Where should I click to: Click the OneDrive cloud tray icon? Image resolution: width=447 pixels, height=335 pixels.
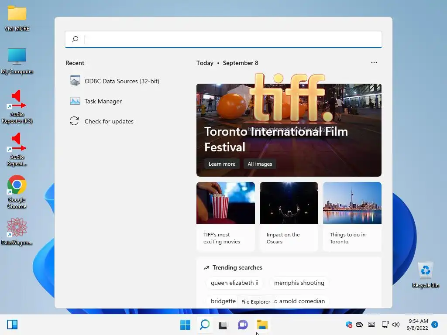point(359,325)
